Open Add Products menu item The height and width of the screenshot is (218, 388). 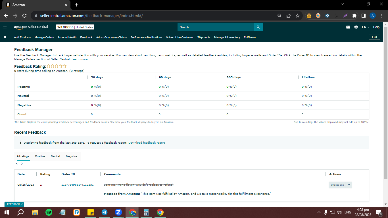pos(22,37)
